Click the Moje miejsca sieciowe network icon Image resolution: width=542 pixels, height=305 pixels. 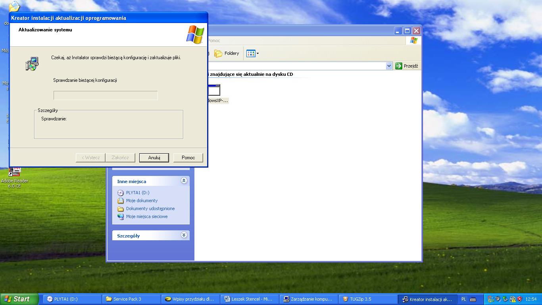(x=121, y=216)
